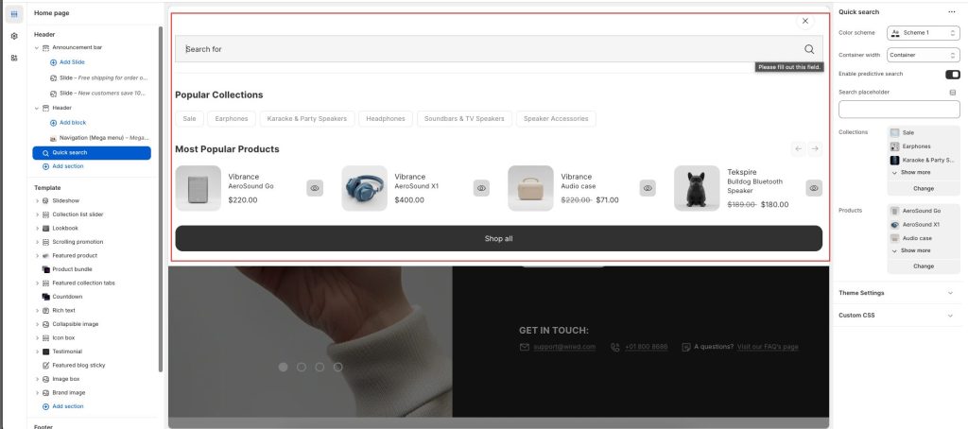Click the three-dot menu for Quick search
968x429 pixels.
pos(952,12)
